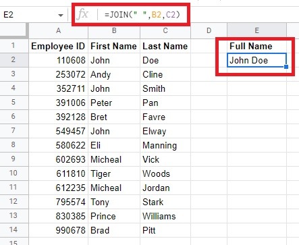This screenshot has height=245, width=299.
Task: Select row 1 header
Action: (x=14, y=46)
